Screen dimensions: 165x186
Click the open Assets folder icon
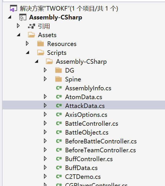pyautogui.click(x=31, y=35)
